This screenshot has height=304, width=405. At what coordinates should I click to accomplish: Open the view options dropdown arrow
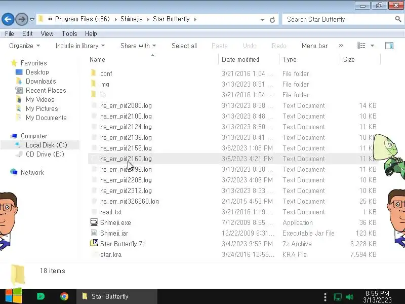pos(372,46)
